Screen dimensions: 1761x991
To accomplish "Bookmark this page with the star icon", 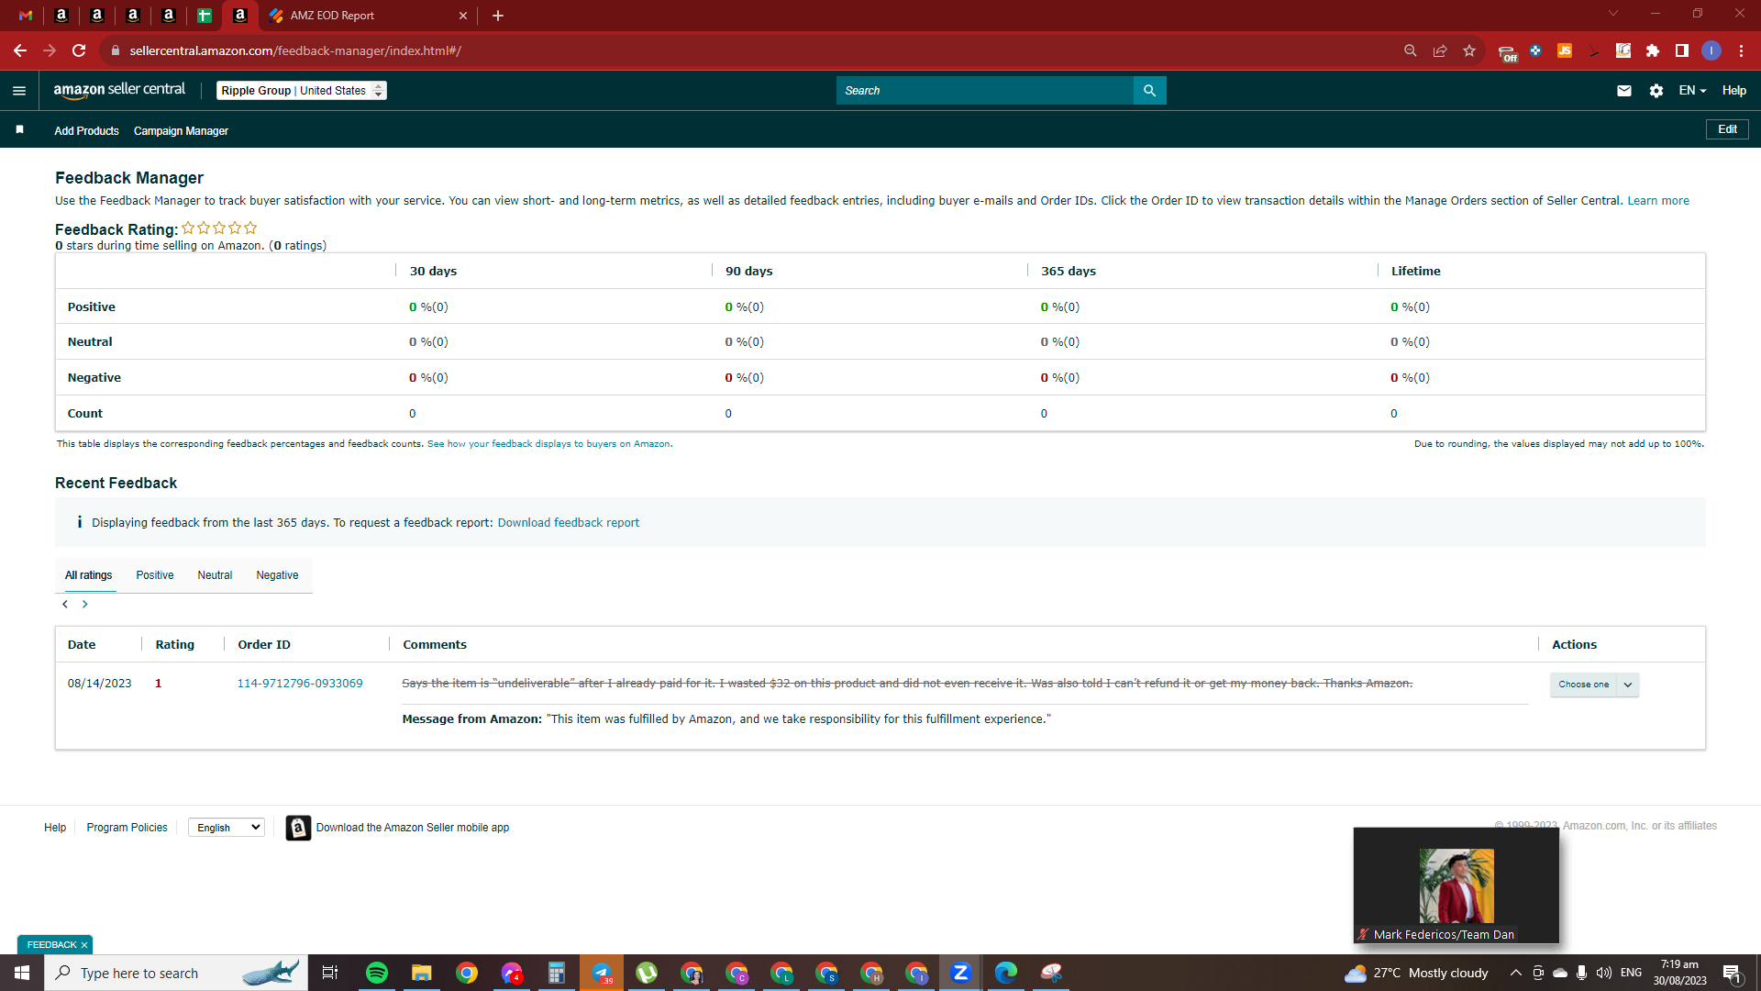I will pyautogui.click(x=1469, y=50).
